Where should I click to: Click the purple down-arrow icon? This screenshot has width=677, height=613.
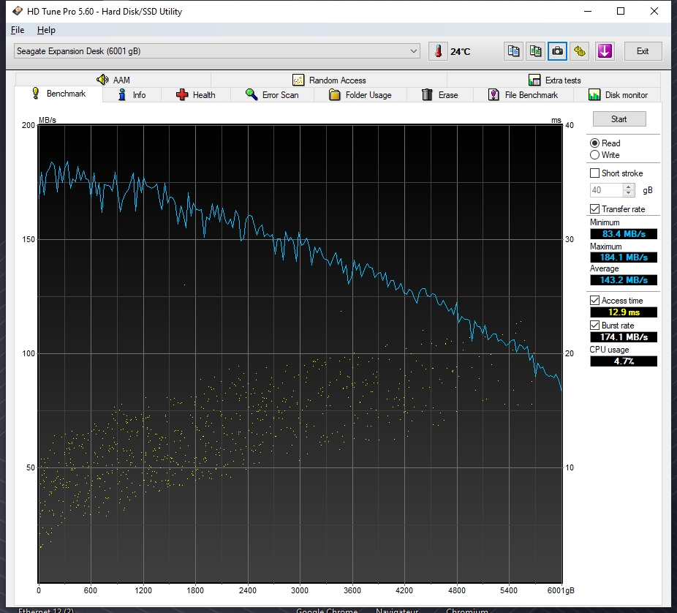pyautogui.click(x=605, y=51)
